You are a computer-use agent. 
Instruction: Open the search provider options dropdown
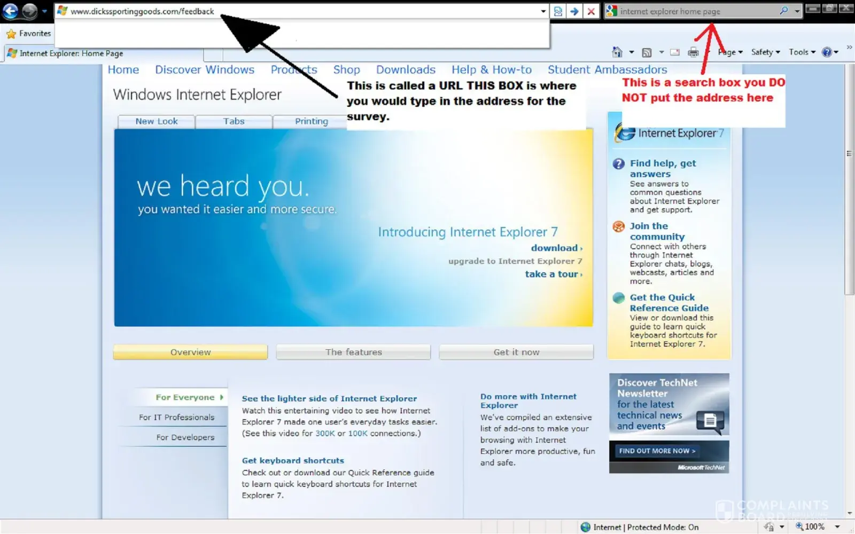coord(797,11)
